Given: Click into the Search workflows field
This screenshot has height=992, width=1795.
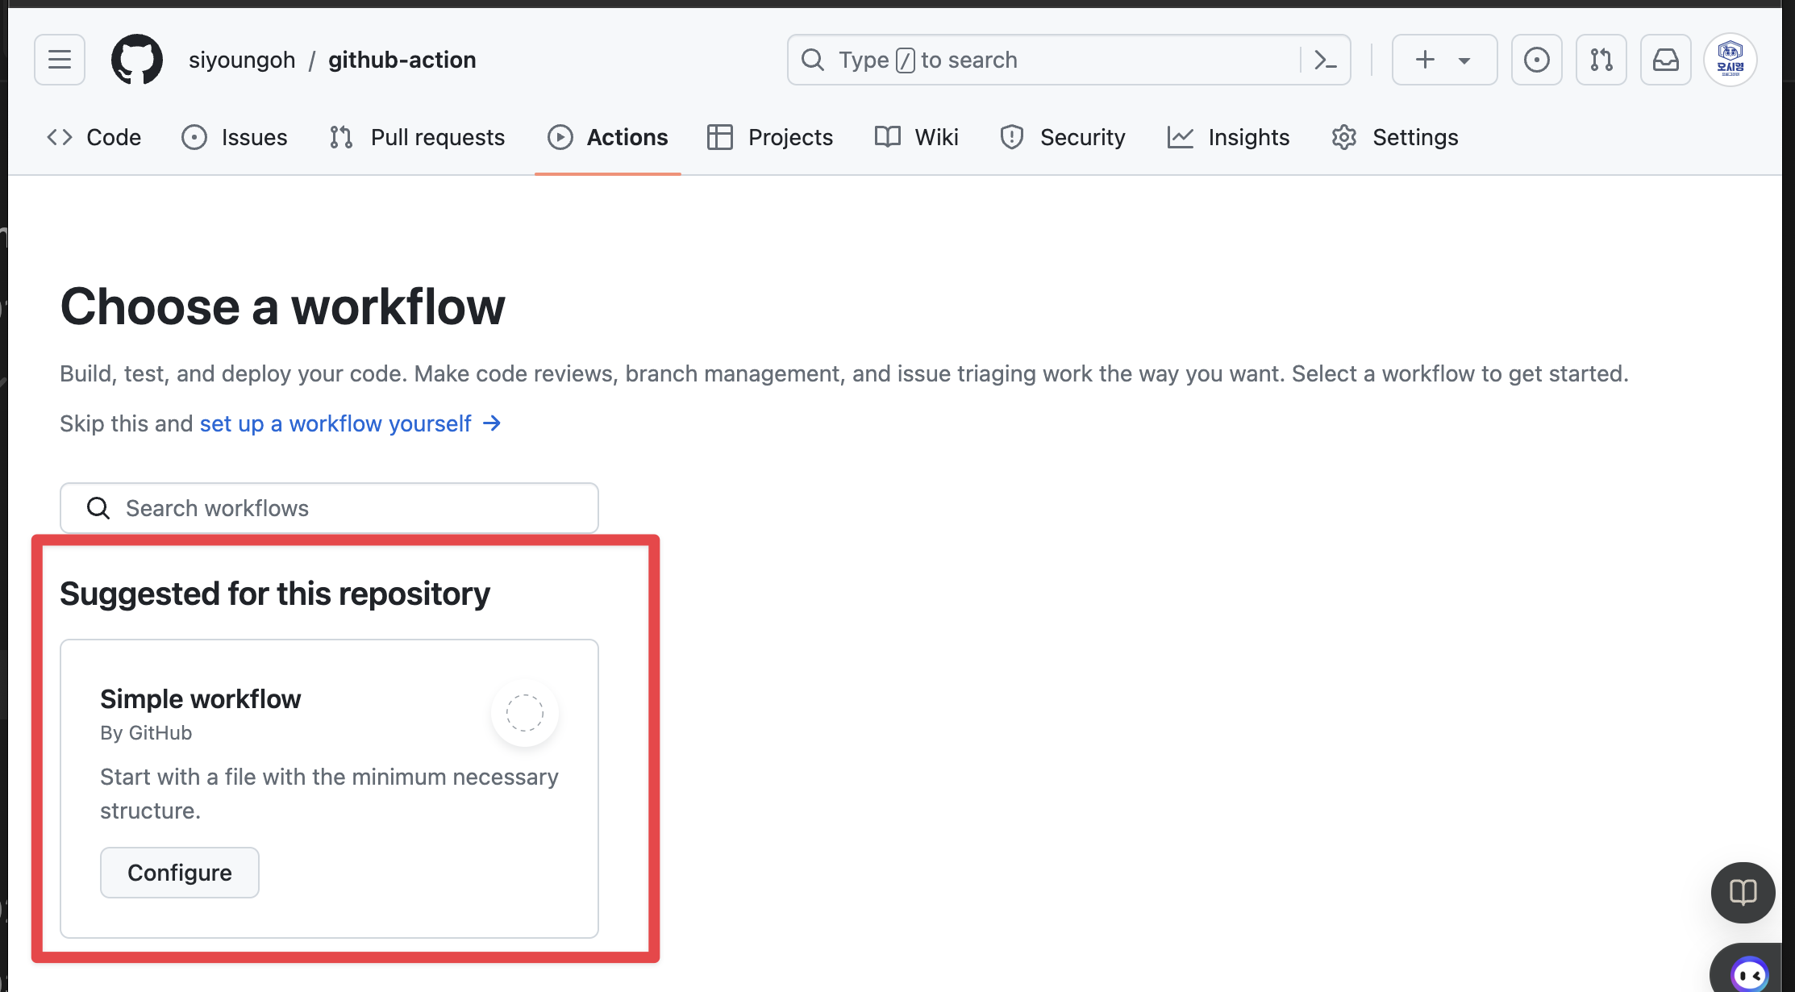Looking at the screenshot, I should pyautogui.click(x=329, y=508).
